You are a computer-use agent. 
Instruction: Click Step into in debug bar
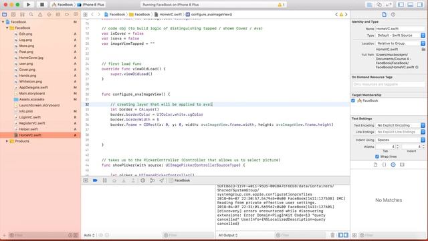tap(124, 180)
